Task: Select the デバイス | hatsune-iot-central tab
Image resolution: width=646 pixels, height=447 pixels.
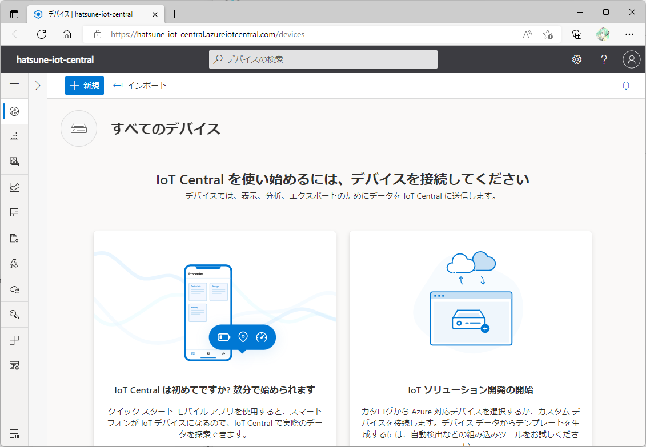Action: (96, 14)
